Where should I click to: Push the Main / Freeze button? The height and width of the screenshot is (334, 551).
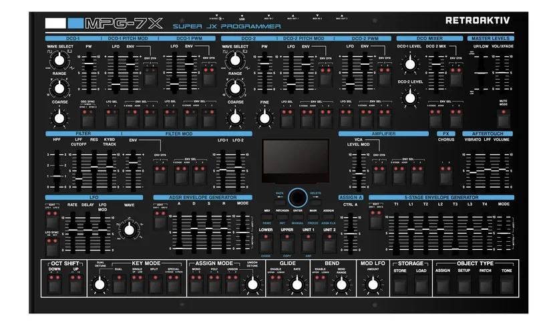[x=313, y=217]
